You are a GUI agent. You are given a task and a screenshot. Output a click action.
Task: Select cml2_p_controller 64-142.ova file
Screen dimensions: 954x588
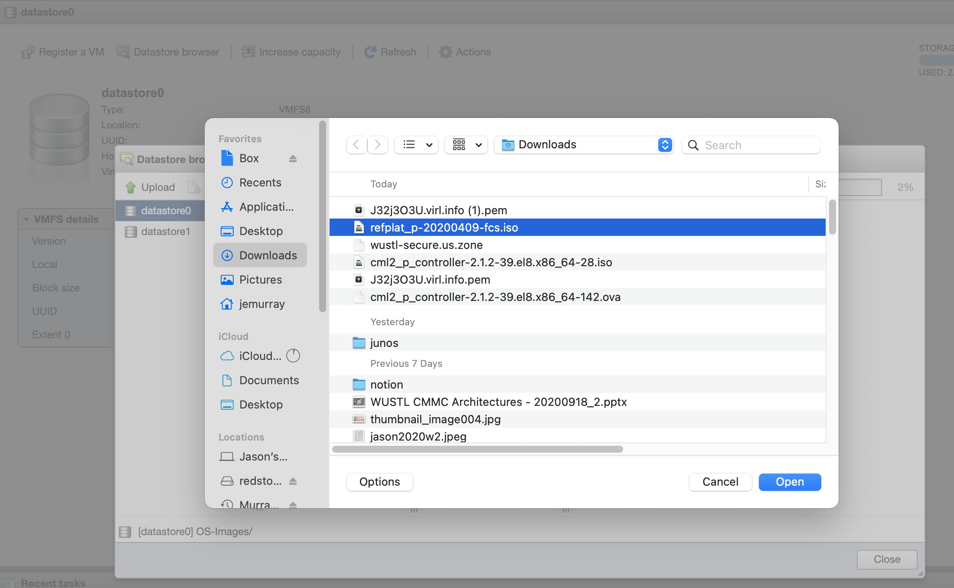[578, 297]
